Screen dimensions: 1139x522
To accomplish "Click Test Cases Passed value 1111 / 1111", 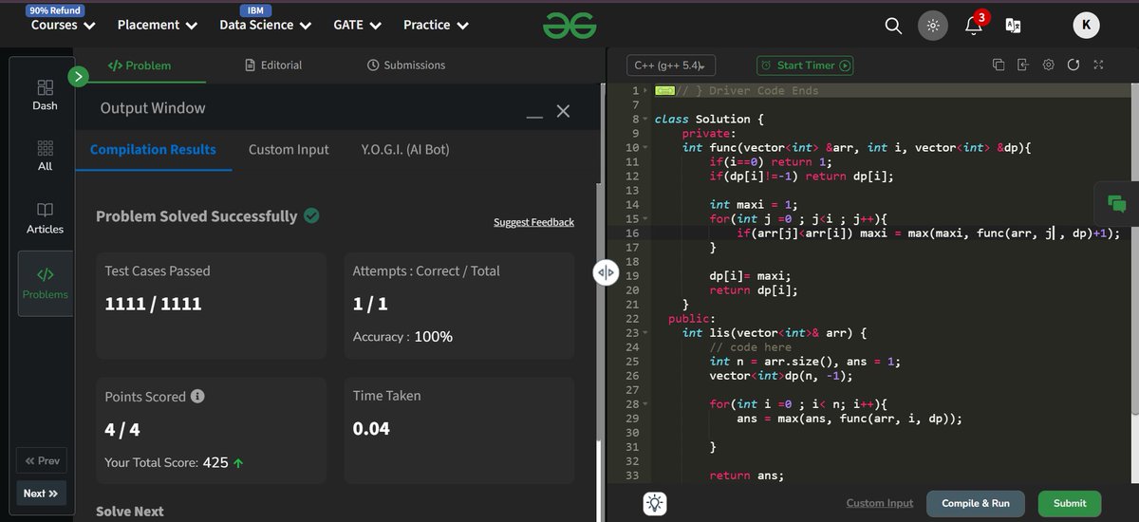I will pos(153,305).
